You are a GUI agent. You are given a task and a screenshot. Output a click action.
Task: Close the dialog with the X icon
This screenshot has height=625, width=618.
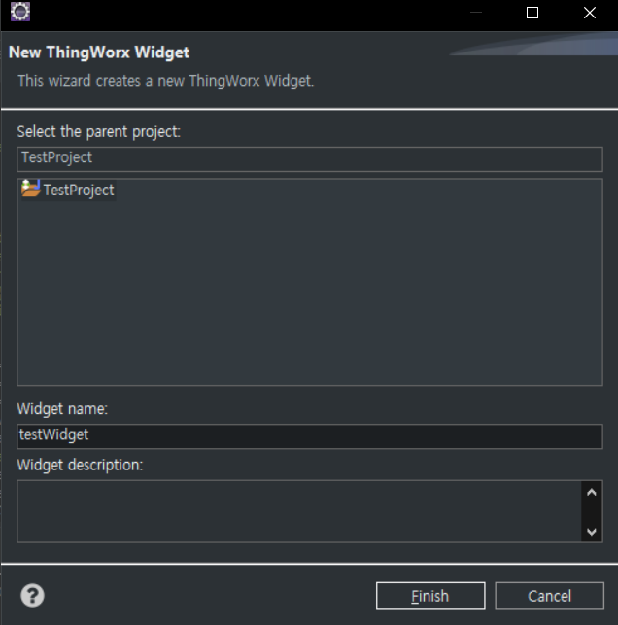point(589,13)
